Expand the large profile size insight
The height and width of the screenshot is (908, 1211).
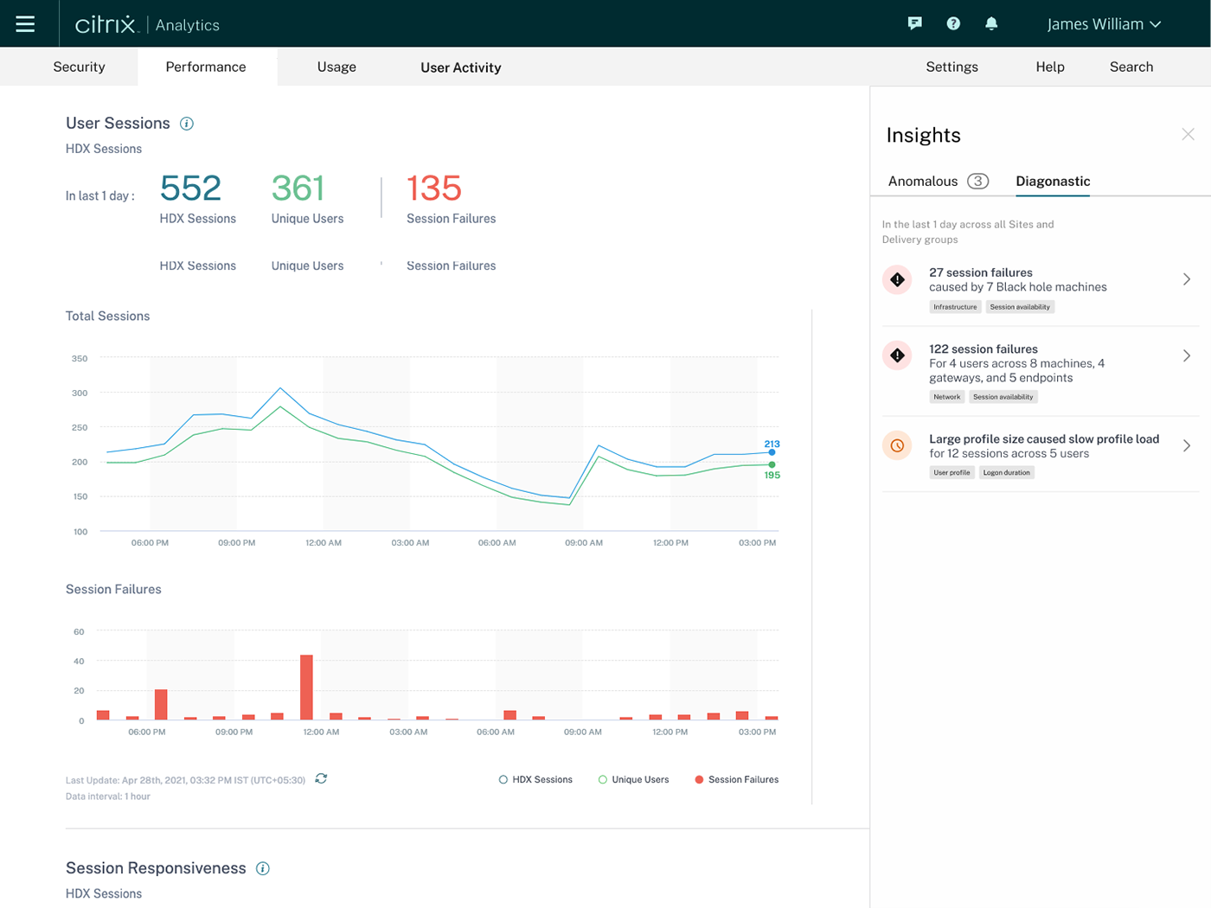pos(1186,446)
